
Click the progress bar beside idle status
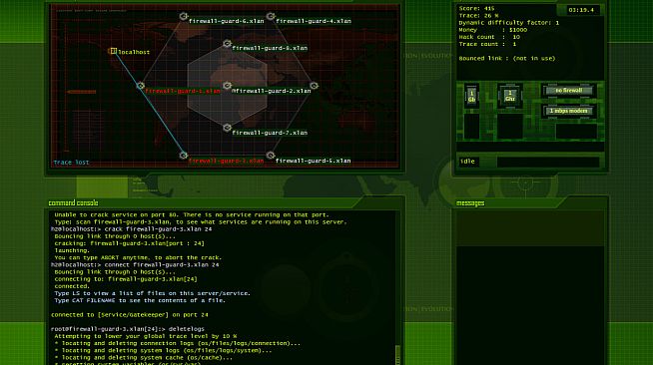pyautogui.click(x=548, y=162)
